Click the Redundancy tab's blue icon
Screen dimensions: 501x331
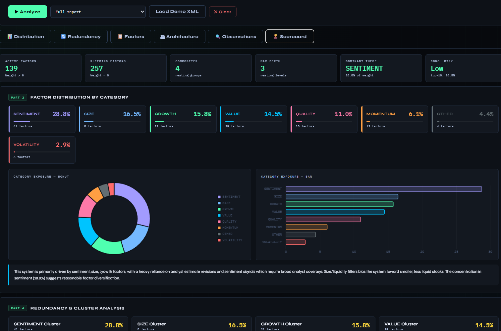[x=63, y=37]
